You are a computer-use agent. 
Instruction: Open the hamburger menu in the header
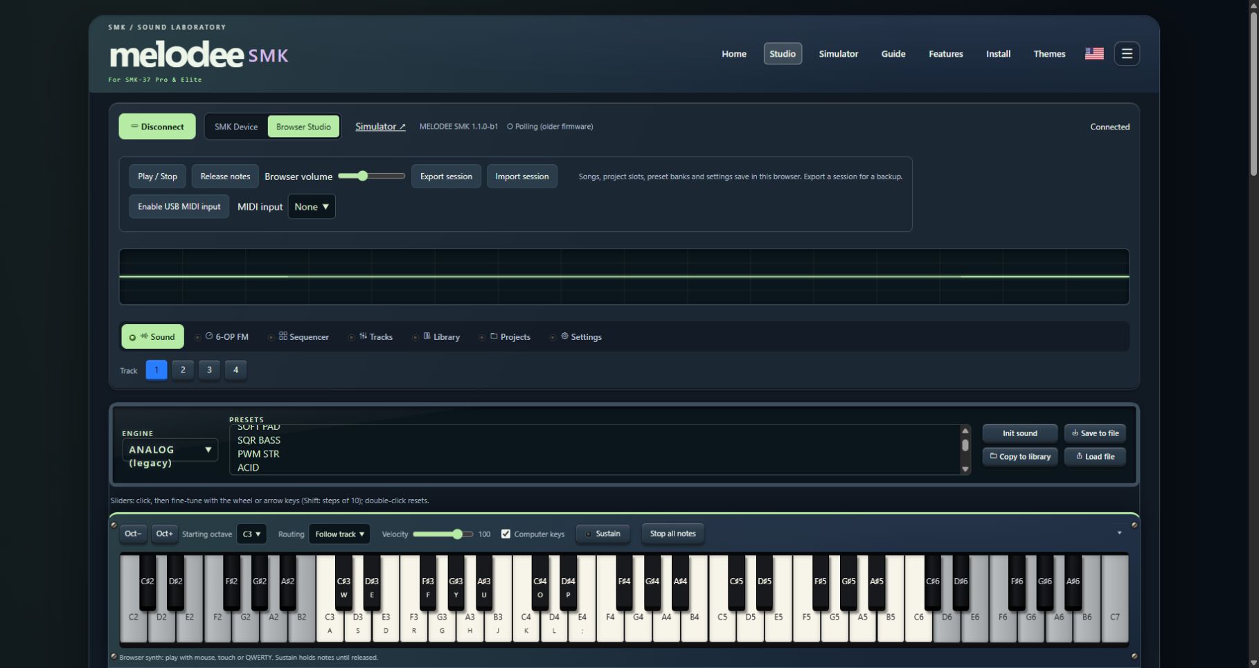(1127, 53)
